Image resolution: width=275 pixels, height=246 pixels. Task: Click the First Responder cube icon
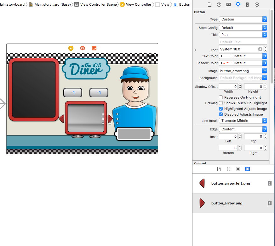pos(83,48)
